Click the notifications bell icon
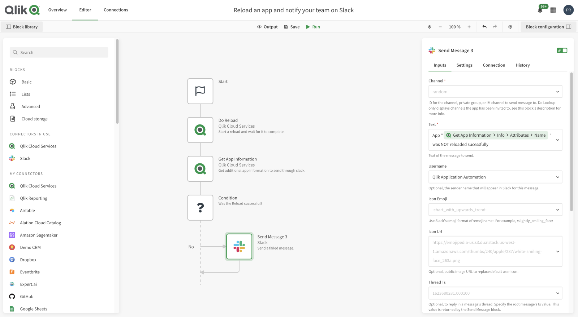Viewport: 578px width, 317px height. [x=540, y=10]
